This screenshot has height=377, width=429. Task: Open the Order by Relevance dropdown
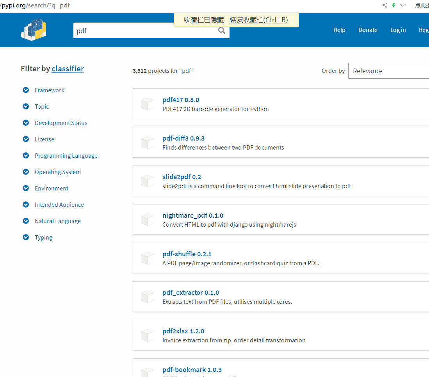tap(388, 71)
